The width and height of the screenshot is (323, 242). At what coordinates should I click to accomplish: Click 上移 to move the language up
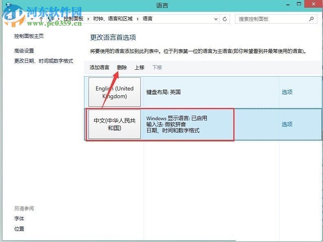click(x=139, y=68)
